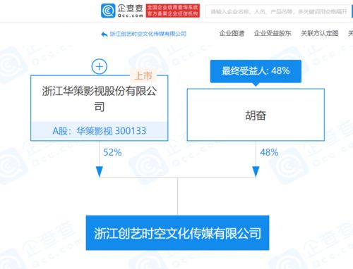
Task: Click the red official credit agency badge
Action: tap(173, 11)
